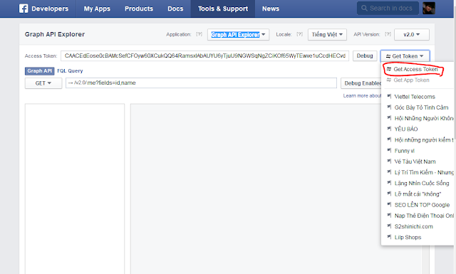Click the Debug Enabled button

pyautogui.click(x=361, y=83)
